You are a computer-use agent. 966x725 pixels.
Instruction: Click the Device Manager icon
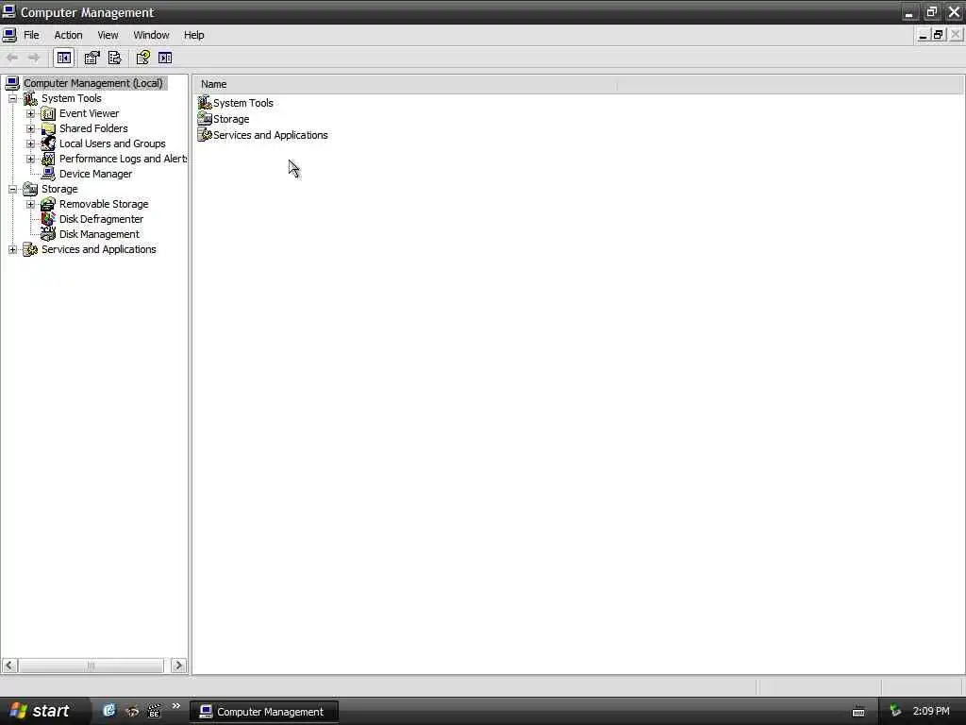point(48,174)
